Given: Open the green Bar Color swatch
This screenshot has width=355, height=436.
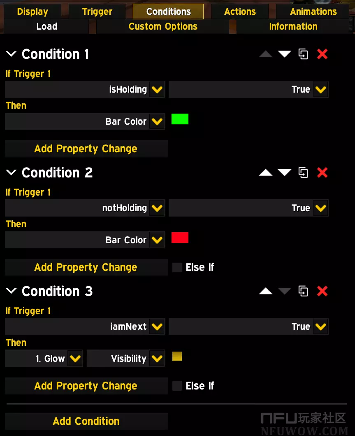Looking at the screenshot, I should click(x=180, y=119).
